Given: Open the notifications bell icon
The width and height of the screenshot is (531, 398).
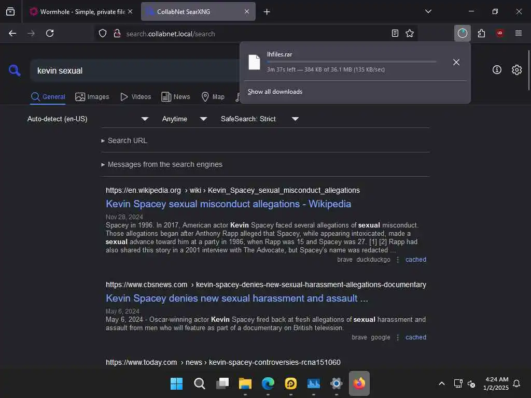Looking at the screenshot, I should 516,383.
